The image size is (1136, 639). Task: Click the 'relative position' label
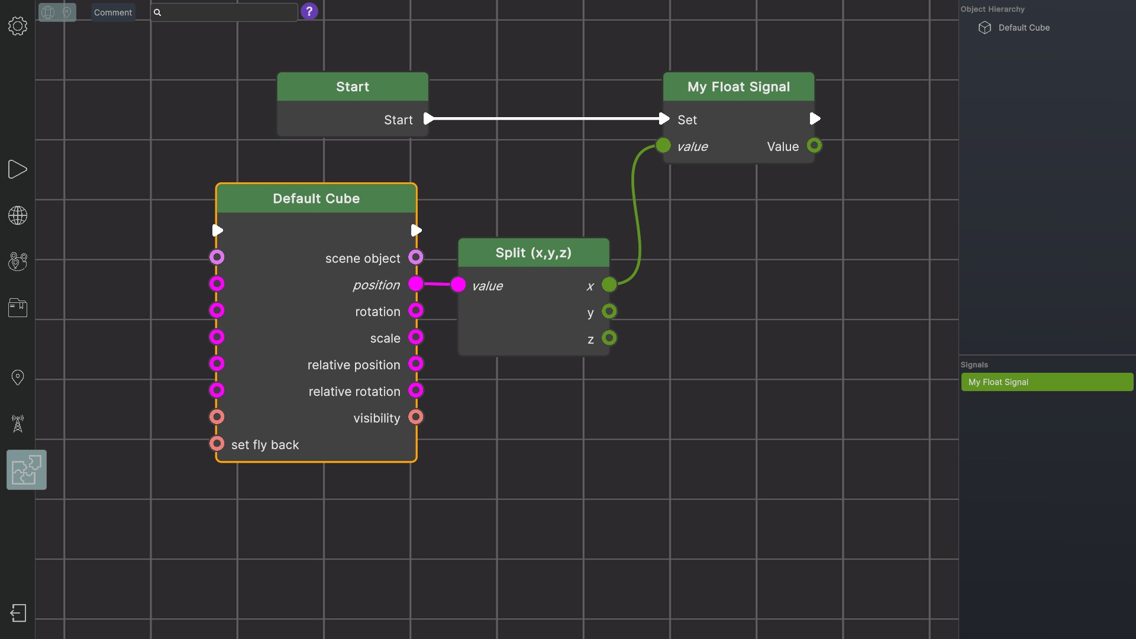click(x=354, y=365)
